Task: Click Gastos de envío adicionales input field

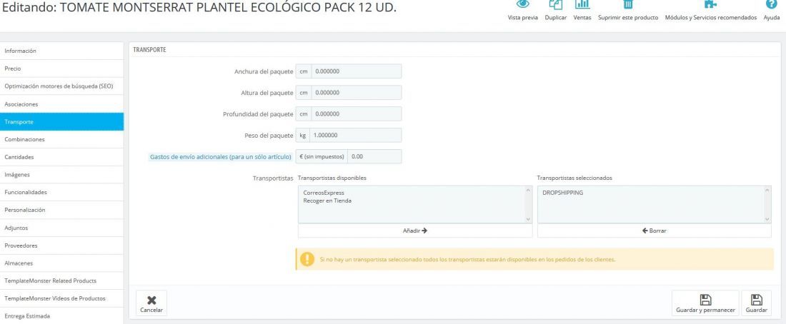Action: pos(374,157)
